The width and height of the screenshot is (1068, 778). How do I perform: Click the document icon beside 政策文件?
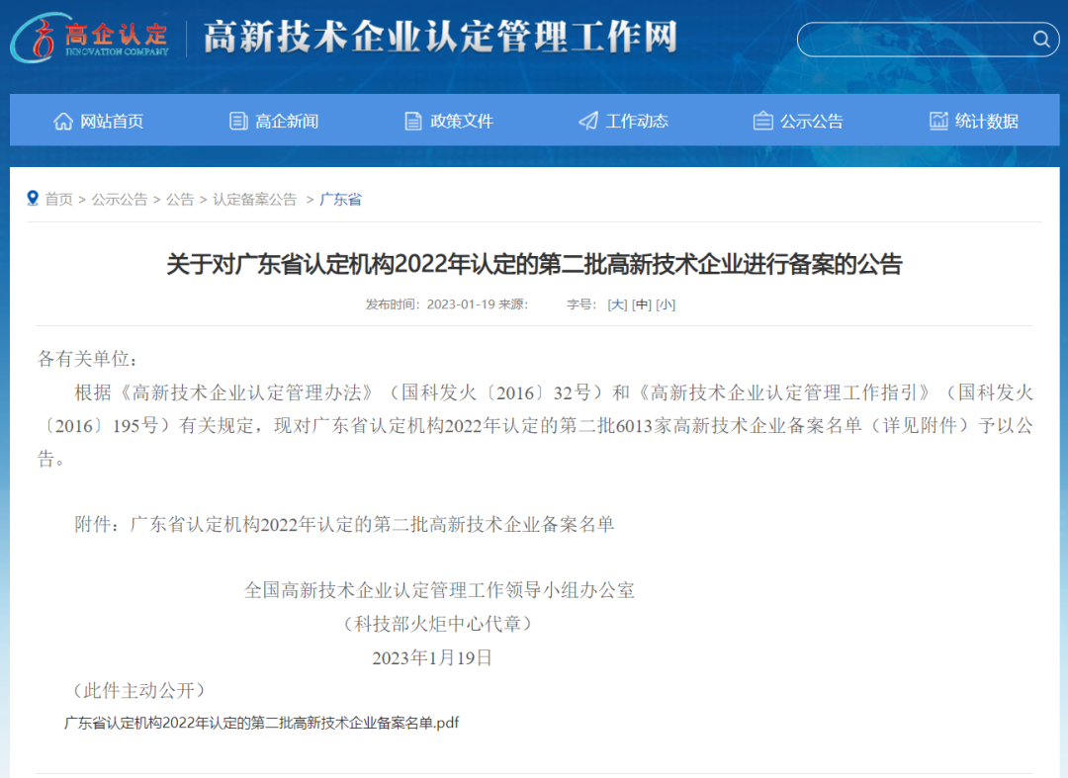(x=412, y=122)
